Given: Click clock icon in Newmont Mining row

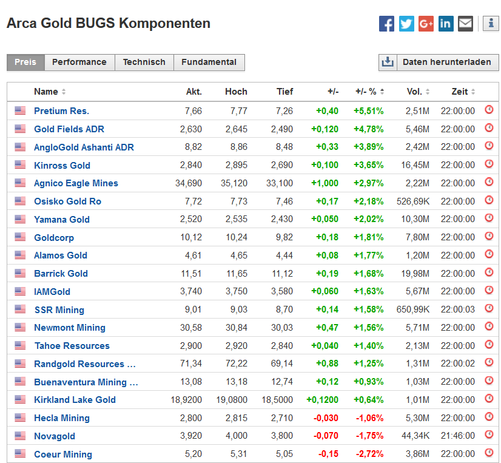Looking at the screenshot, I should 489,326.
